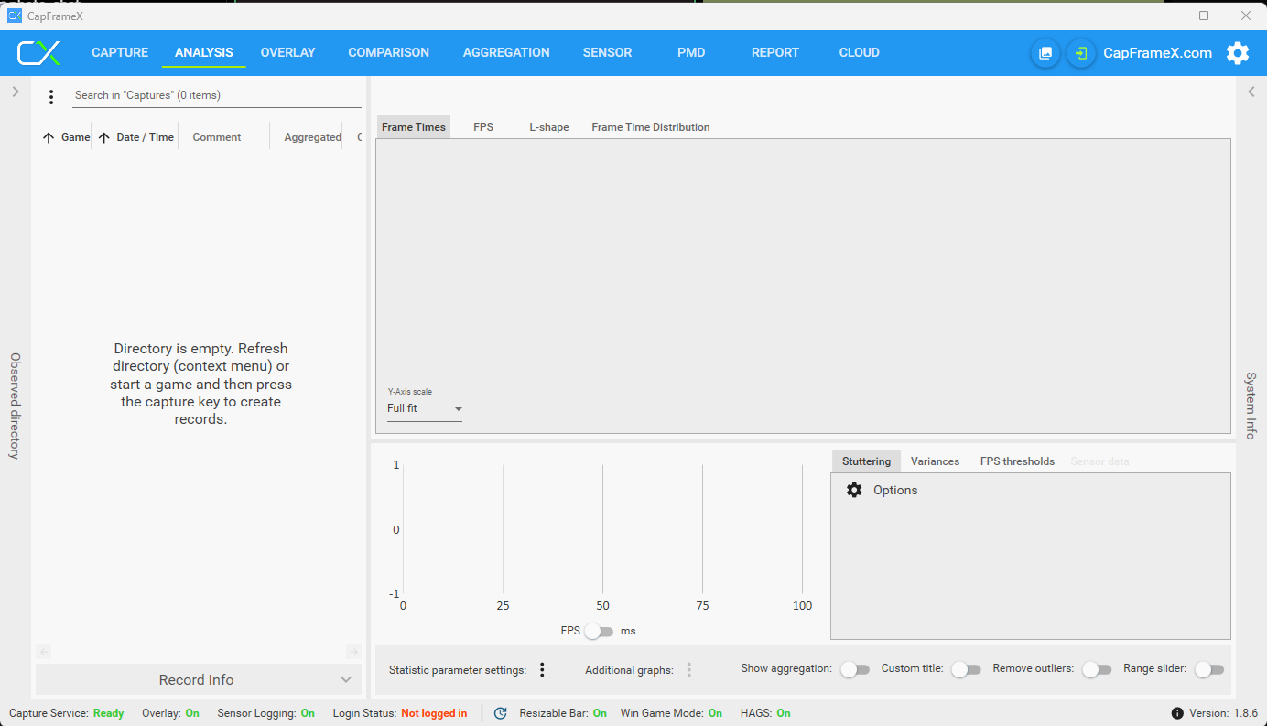Open additional graphs three-dot menu
1267x726 pixels.
tap(689, 670)
